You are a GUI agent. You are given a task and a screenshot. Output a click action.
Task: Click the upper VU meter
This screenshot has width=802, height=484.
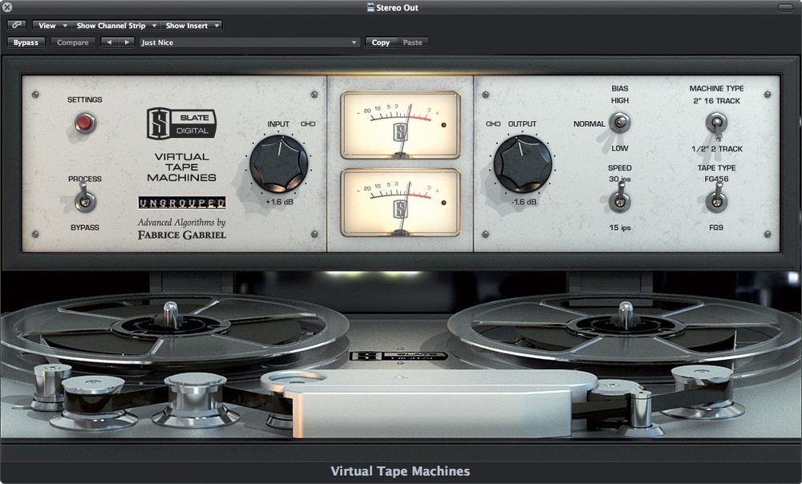coord(400,125)
